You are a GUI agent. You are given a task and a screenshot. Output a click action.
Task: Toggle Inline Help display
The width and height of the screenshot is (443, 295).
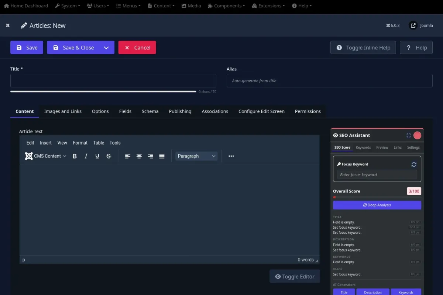[x=363, y=48]
